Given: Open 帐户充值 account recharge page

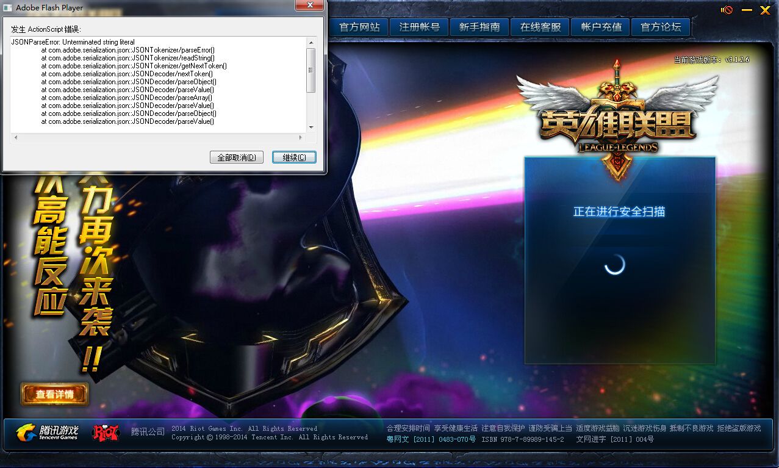Looking at the screenshot, I should [x=600, y=27].
